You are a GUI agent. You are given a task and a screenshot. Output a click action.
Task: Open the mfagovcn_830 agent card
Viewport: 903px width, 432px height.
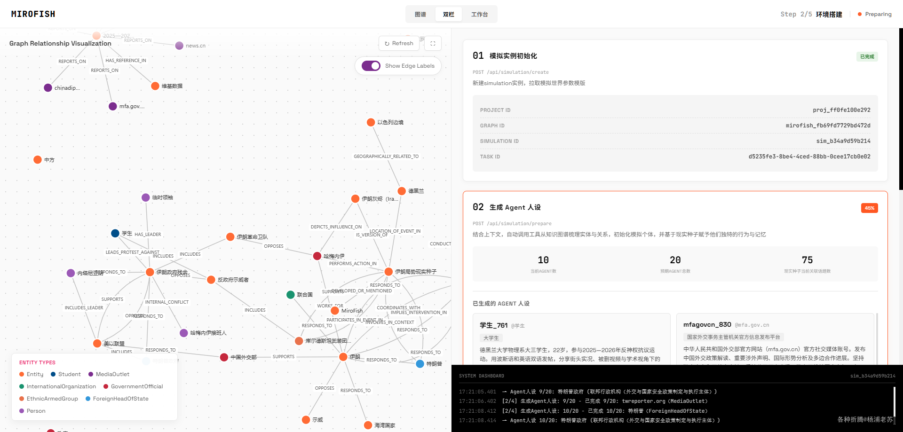click(775, 339)
